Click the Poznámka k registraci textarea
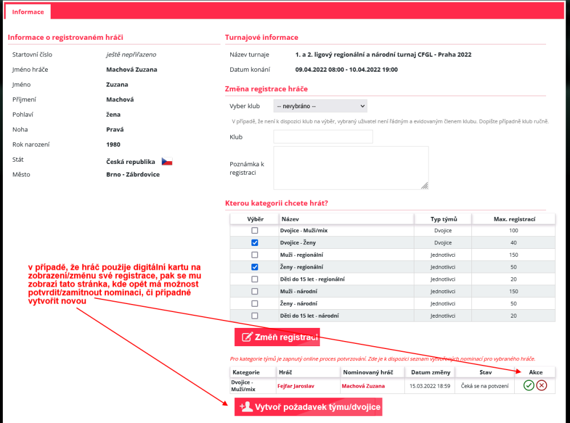Image resolution: width=570 pixels, height=423 pixels. pyautogui.click(x=351, y=168)
